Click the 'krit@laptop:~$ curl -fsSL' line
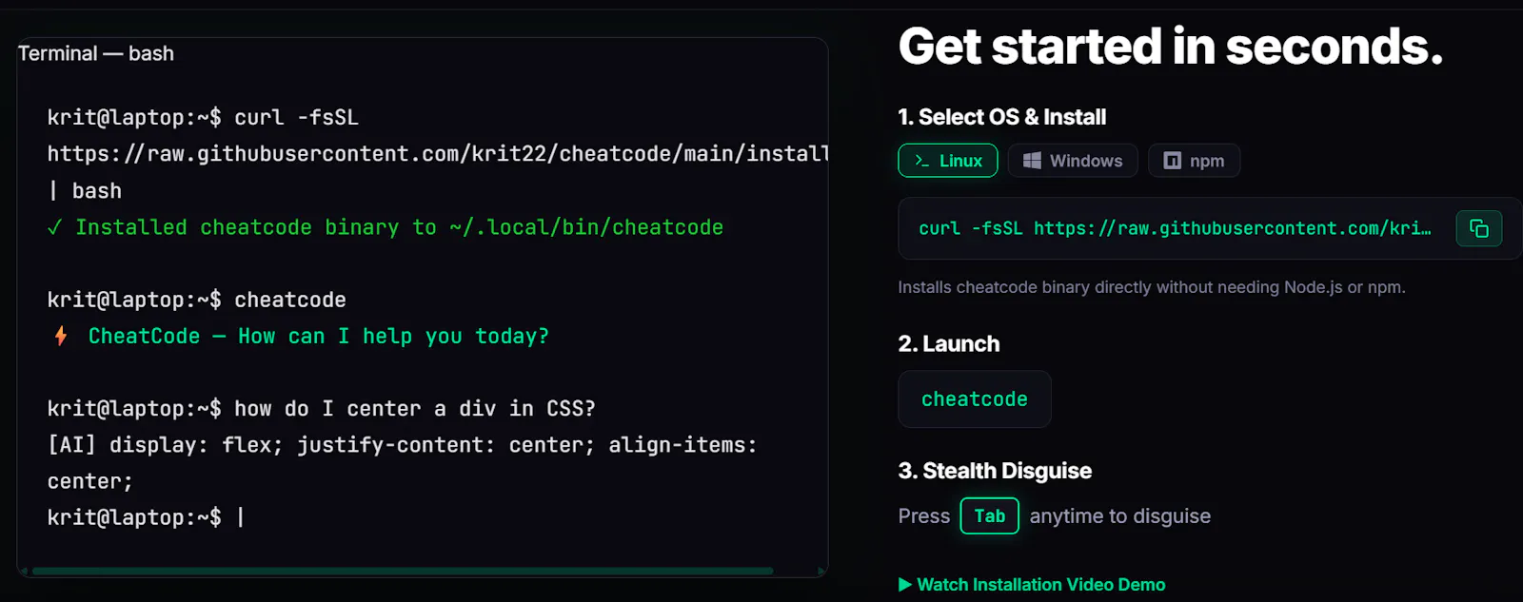The width and height of the screenshot is (1523, 602). tap(203, 118)
